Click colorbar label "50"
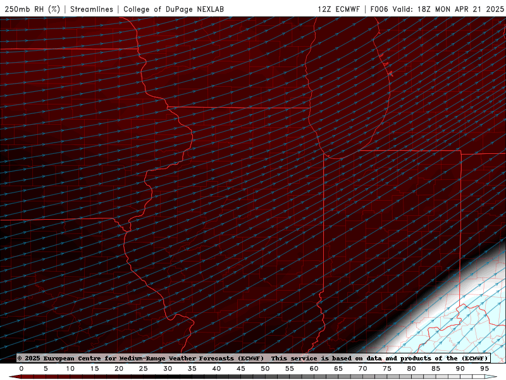Image resolution: width=506 pixels, height=380 pixels. point(265,369)
